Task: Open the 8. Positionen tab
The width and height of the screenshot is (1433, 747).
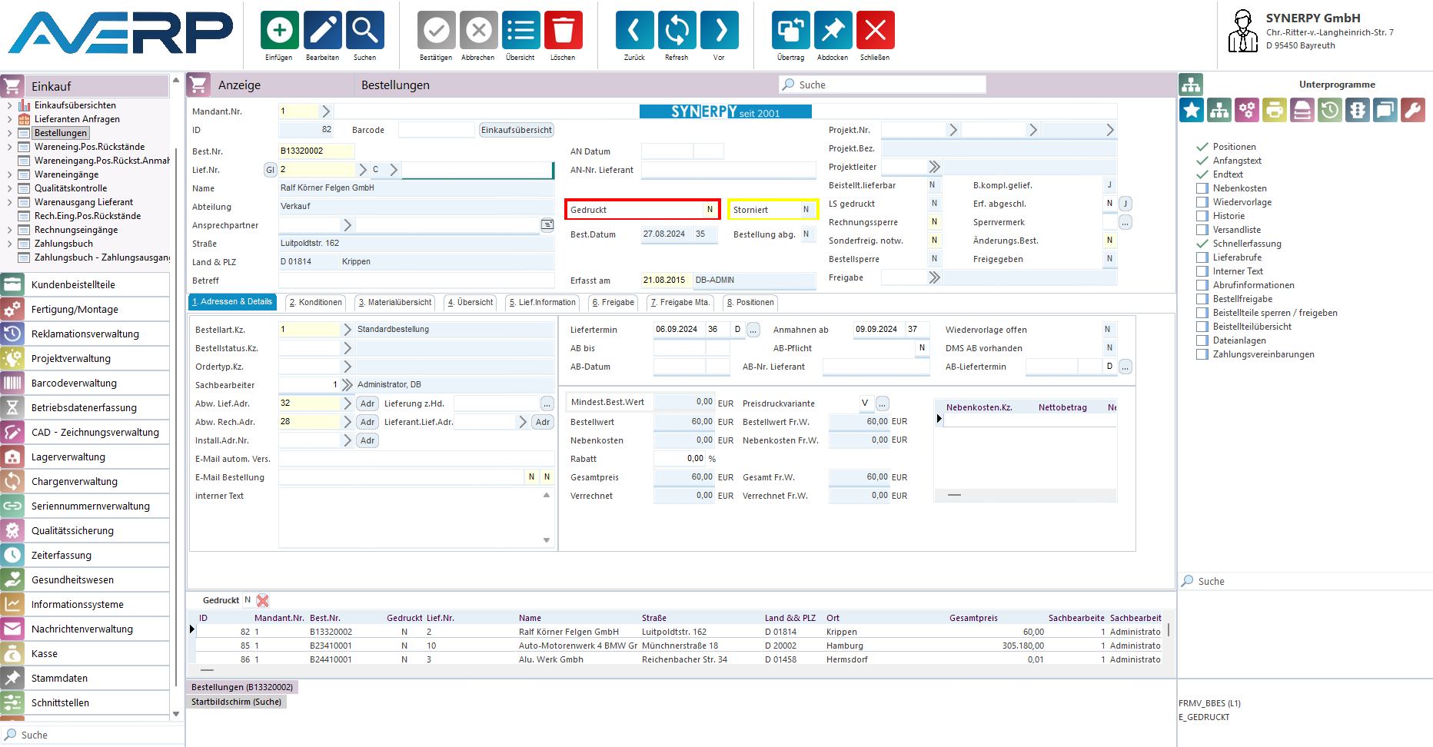Action: pyautogui.click(x=750, y=303)
